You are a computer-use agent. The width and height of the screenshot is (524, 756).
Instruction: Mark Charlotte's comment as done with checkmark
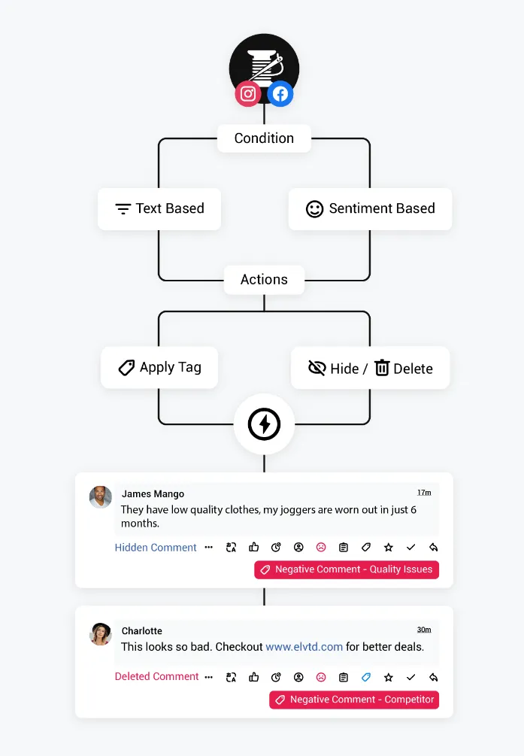[411, 677]
